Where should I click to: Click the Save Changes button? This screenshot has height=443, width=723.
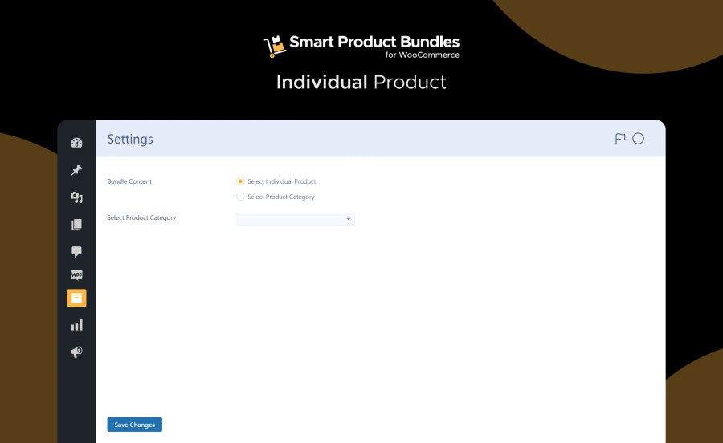point(135,425)
